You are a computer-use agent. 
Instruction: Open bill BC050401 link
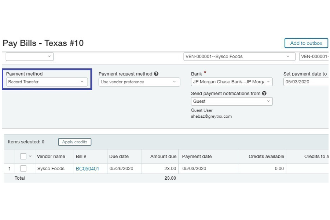pos(87,169)
